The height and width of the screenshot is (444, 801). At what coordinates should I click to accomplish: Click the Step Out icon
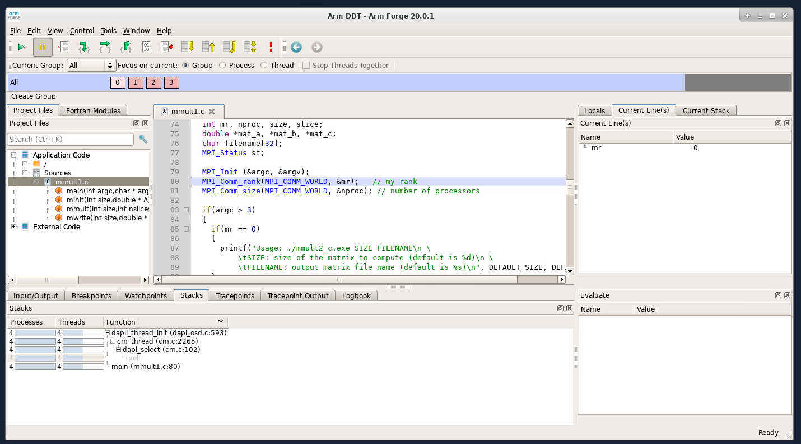125,47
